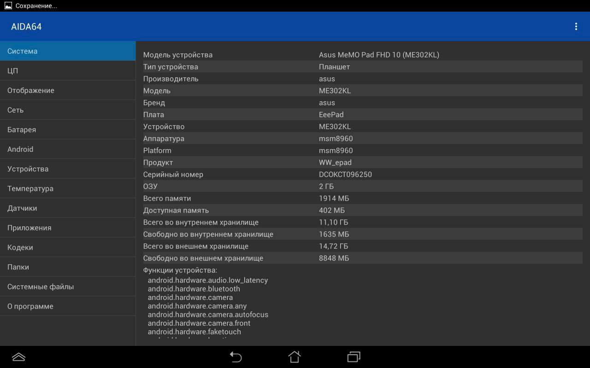Open the О программе page
590x368 pixels.
click(68, 306)
